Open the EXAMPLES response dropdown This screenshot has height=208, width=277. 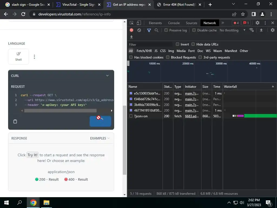point(100,138)
